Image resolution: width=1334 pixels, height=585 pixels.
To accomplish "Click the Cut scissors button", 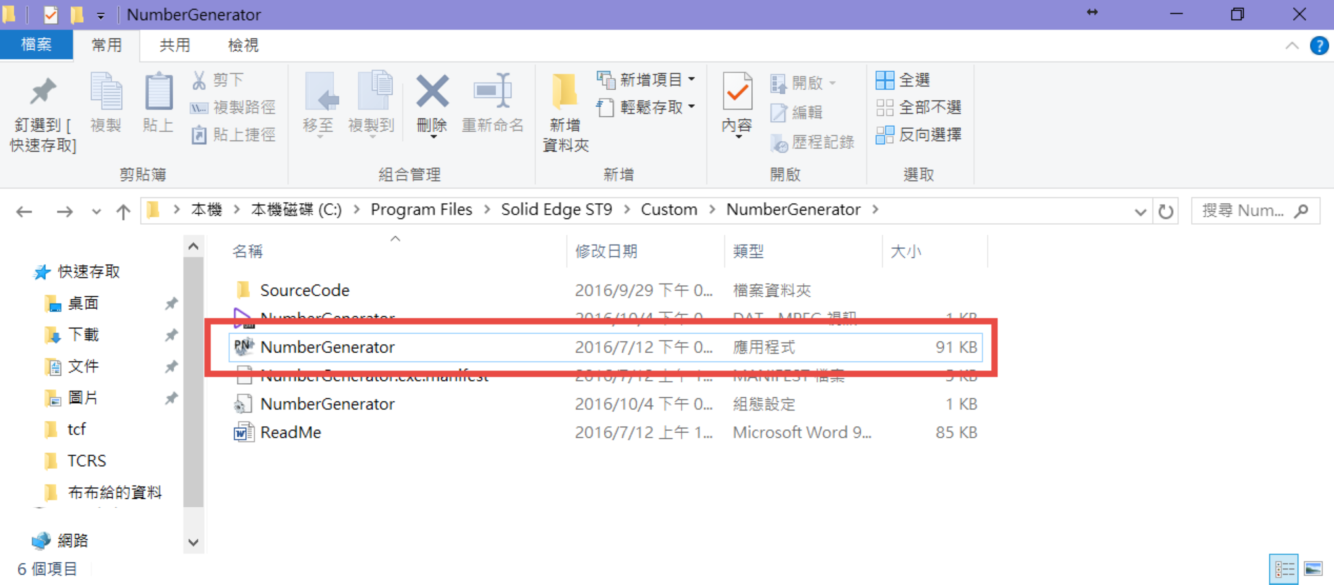I will point(218,80).
